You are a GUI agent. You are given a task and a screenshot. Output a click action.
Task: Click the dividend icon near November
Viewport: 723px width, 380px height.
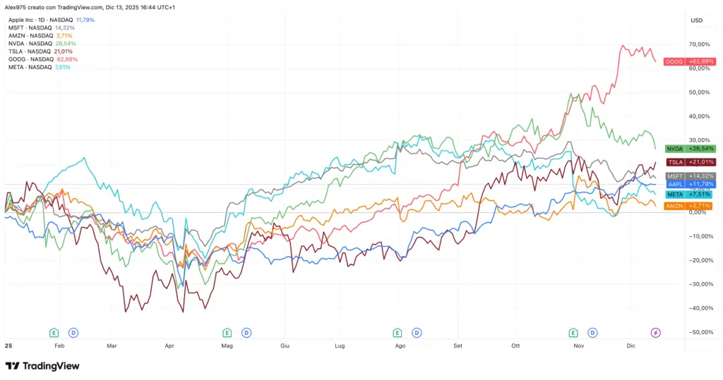coord(592,332)
